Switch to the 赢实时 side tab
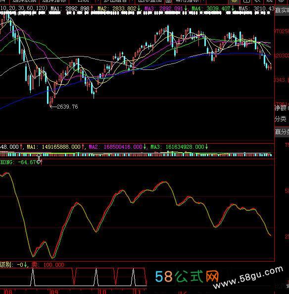Screen dimensions: 289x294 282,10
